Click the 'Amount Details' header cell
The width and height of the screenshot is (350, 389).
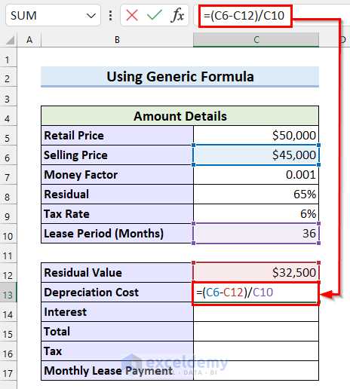coord(180,116)
